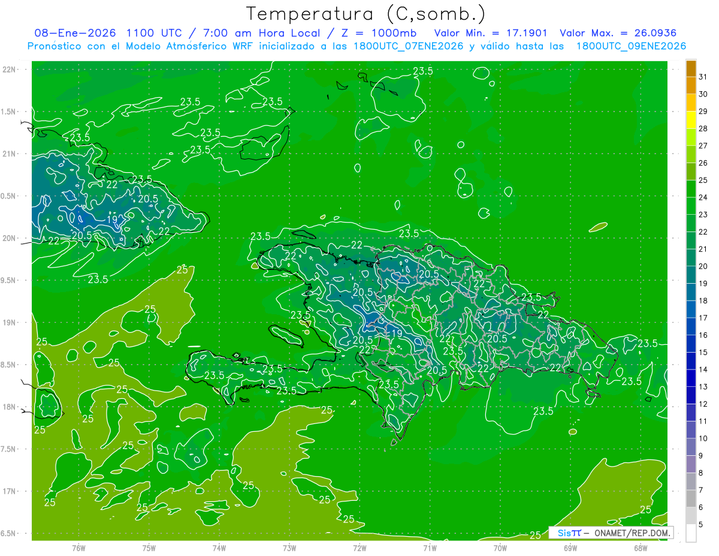
Task: Click legend value "15" on the color scale
Action: (x=703, y=353)
